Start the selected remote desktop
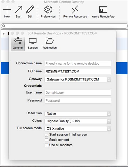 point(18,12)
